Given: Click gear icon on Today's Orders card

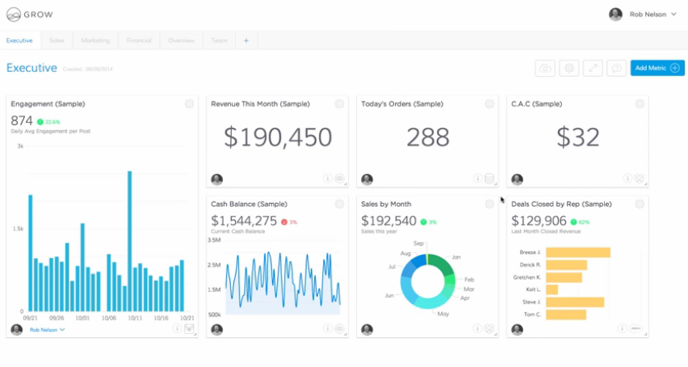Looking at the screenshot, I should [x=489, y=103].
